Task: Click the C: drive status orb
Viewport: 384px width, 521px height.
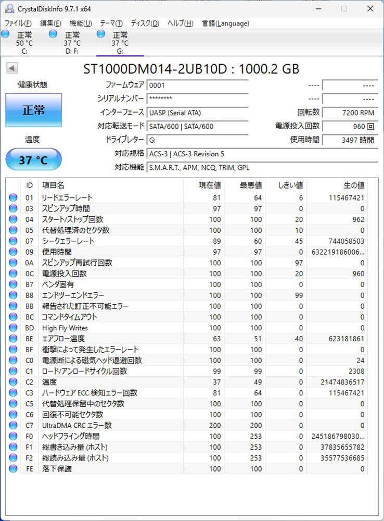Action: [6, 34]
